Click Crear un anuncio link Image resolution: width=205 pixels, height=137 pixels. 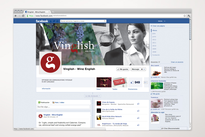tap(177, 62)
